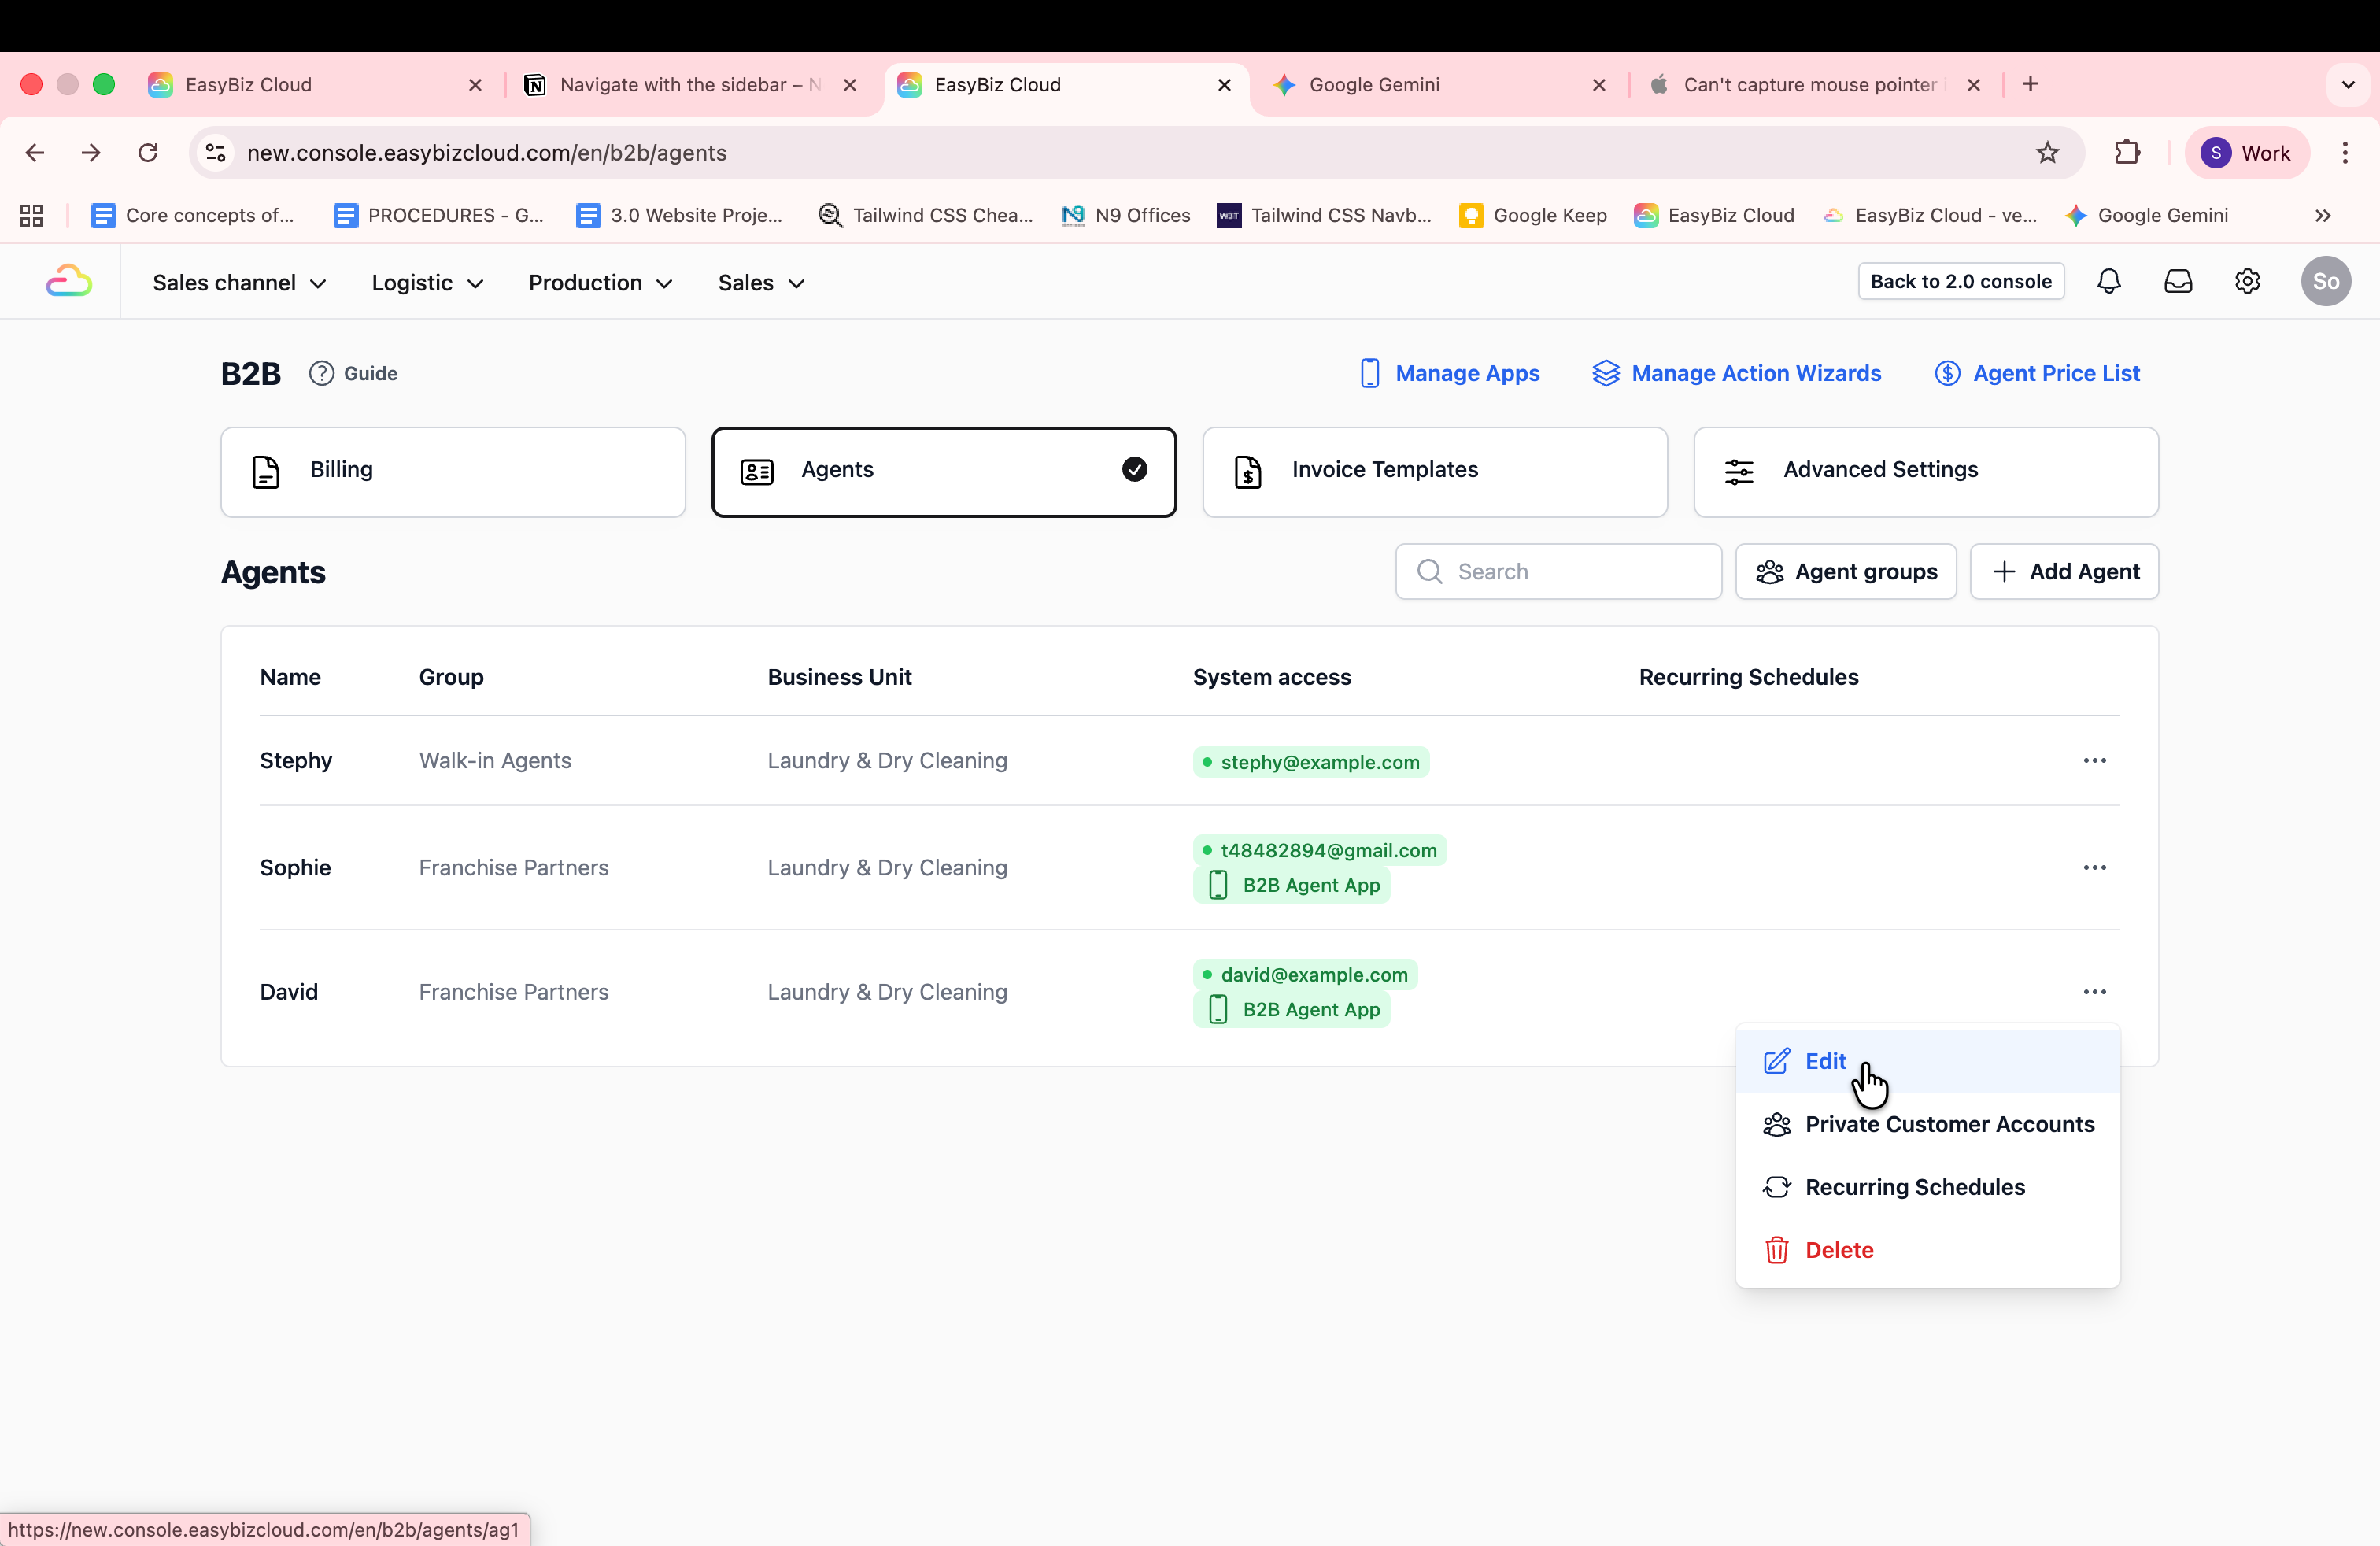Open the settings gear icon
Viewport: 2380px width, 1546px height.
2247,282
